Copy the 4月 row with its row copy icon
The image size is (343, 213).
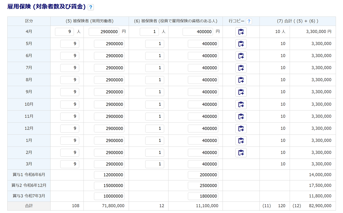[x=241, y=32]
